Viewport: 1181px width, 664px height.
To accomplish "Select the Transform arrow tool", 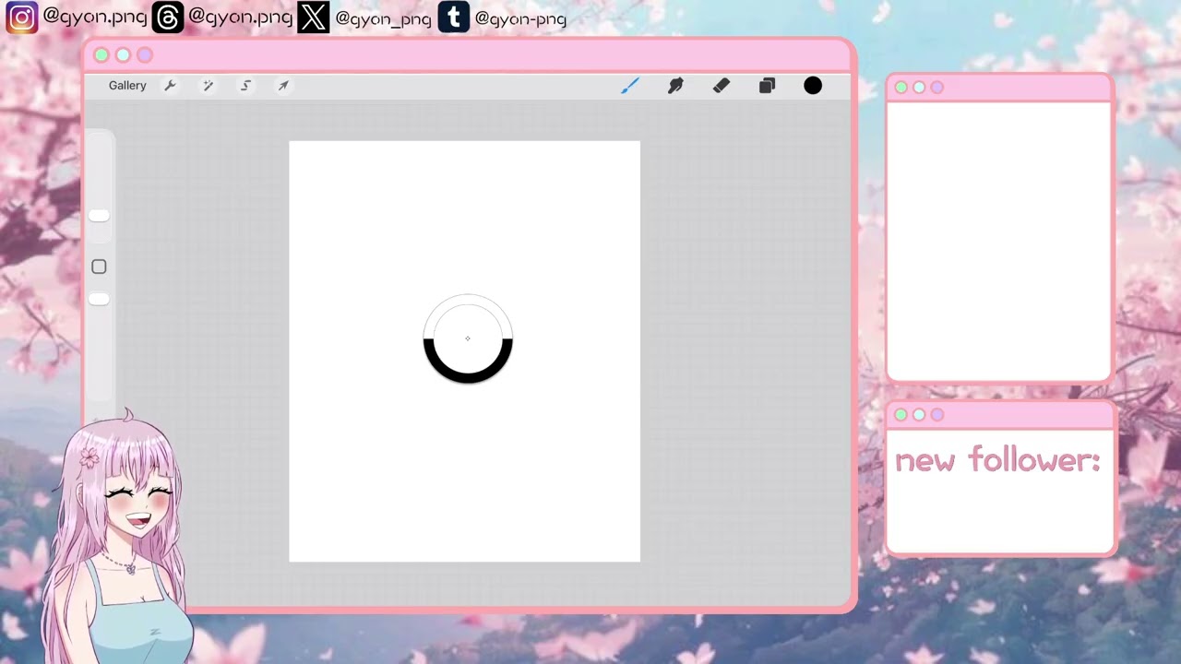I will point(283,85).
